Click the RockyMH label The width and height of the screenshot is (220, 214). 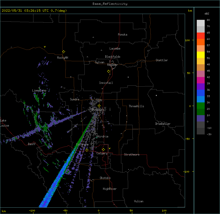point(63,58)
